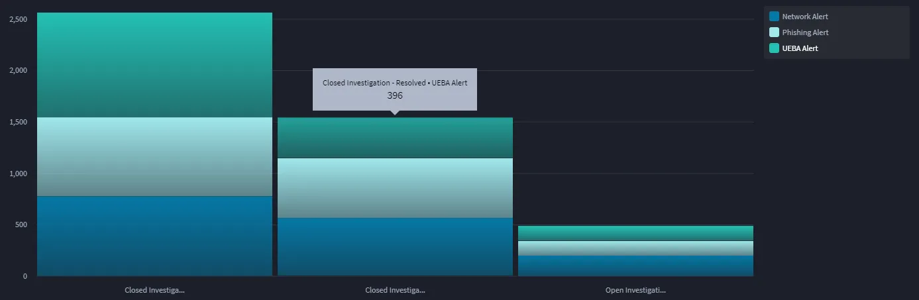Select Phishing Alert segment of tallest bar

point(154,157)
